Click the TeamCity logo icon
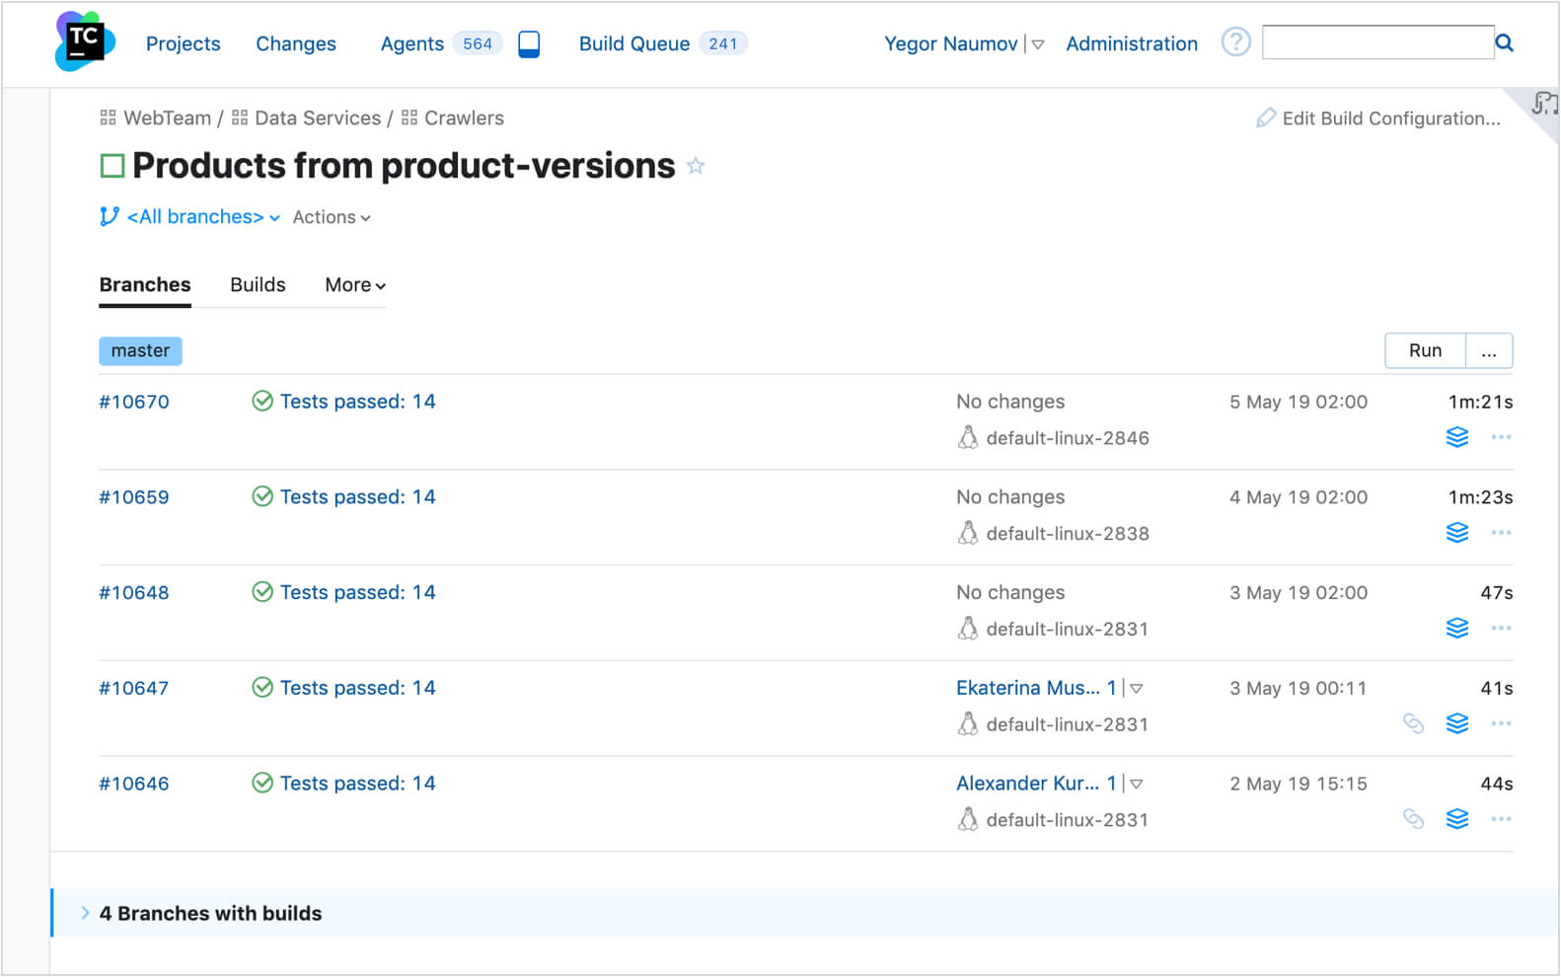Screen dimensions: 1561x977 [x=85, y=42]
